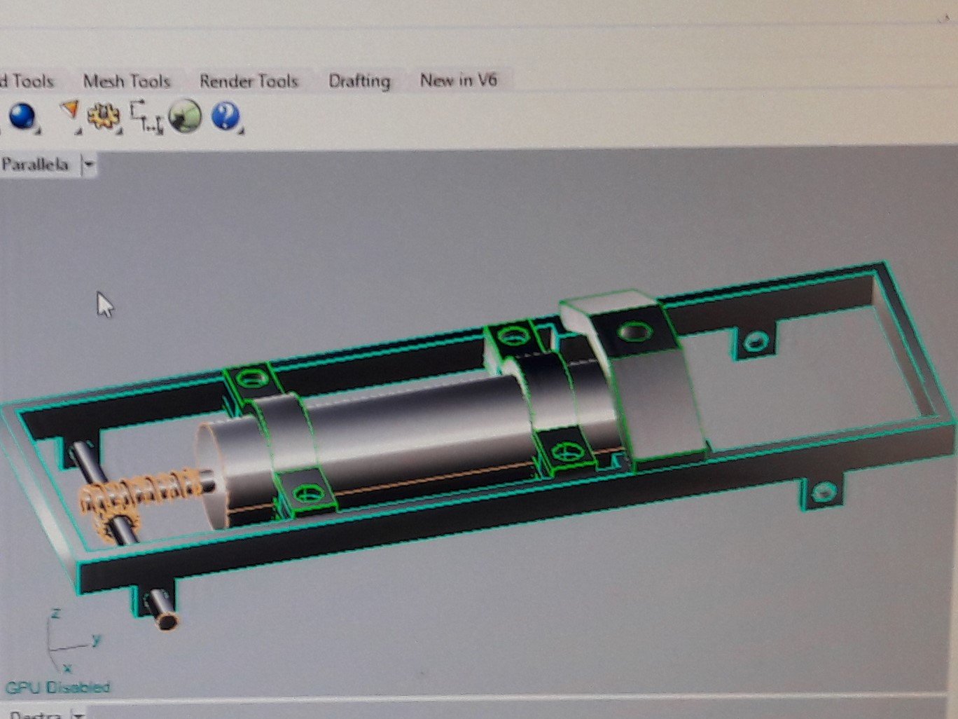Switch to the Mesh Tools tab
The height and width of the screenshot is (719, 958).
(127, 81)
